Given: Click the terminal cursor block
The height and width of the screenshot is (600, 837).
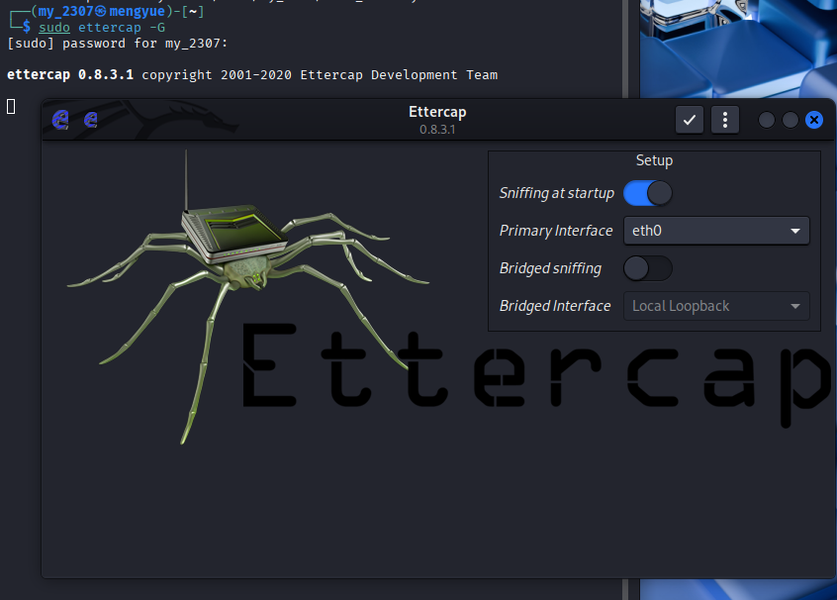Looking at the screenshot, I should pos(11,107).
